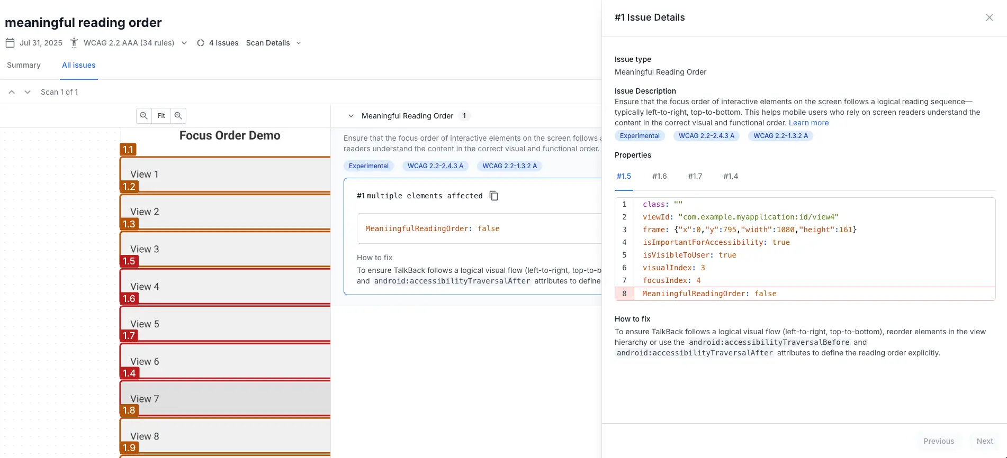Click the focusIndex: 4 code line
Viewport: 1007px width, 458px height.
[805, 280]
